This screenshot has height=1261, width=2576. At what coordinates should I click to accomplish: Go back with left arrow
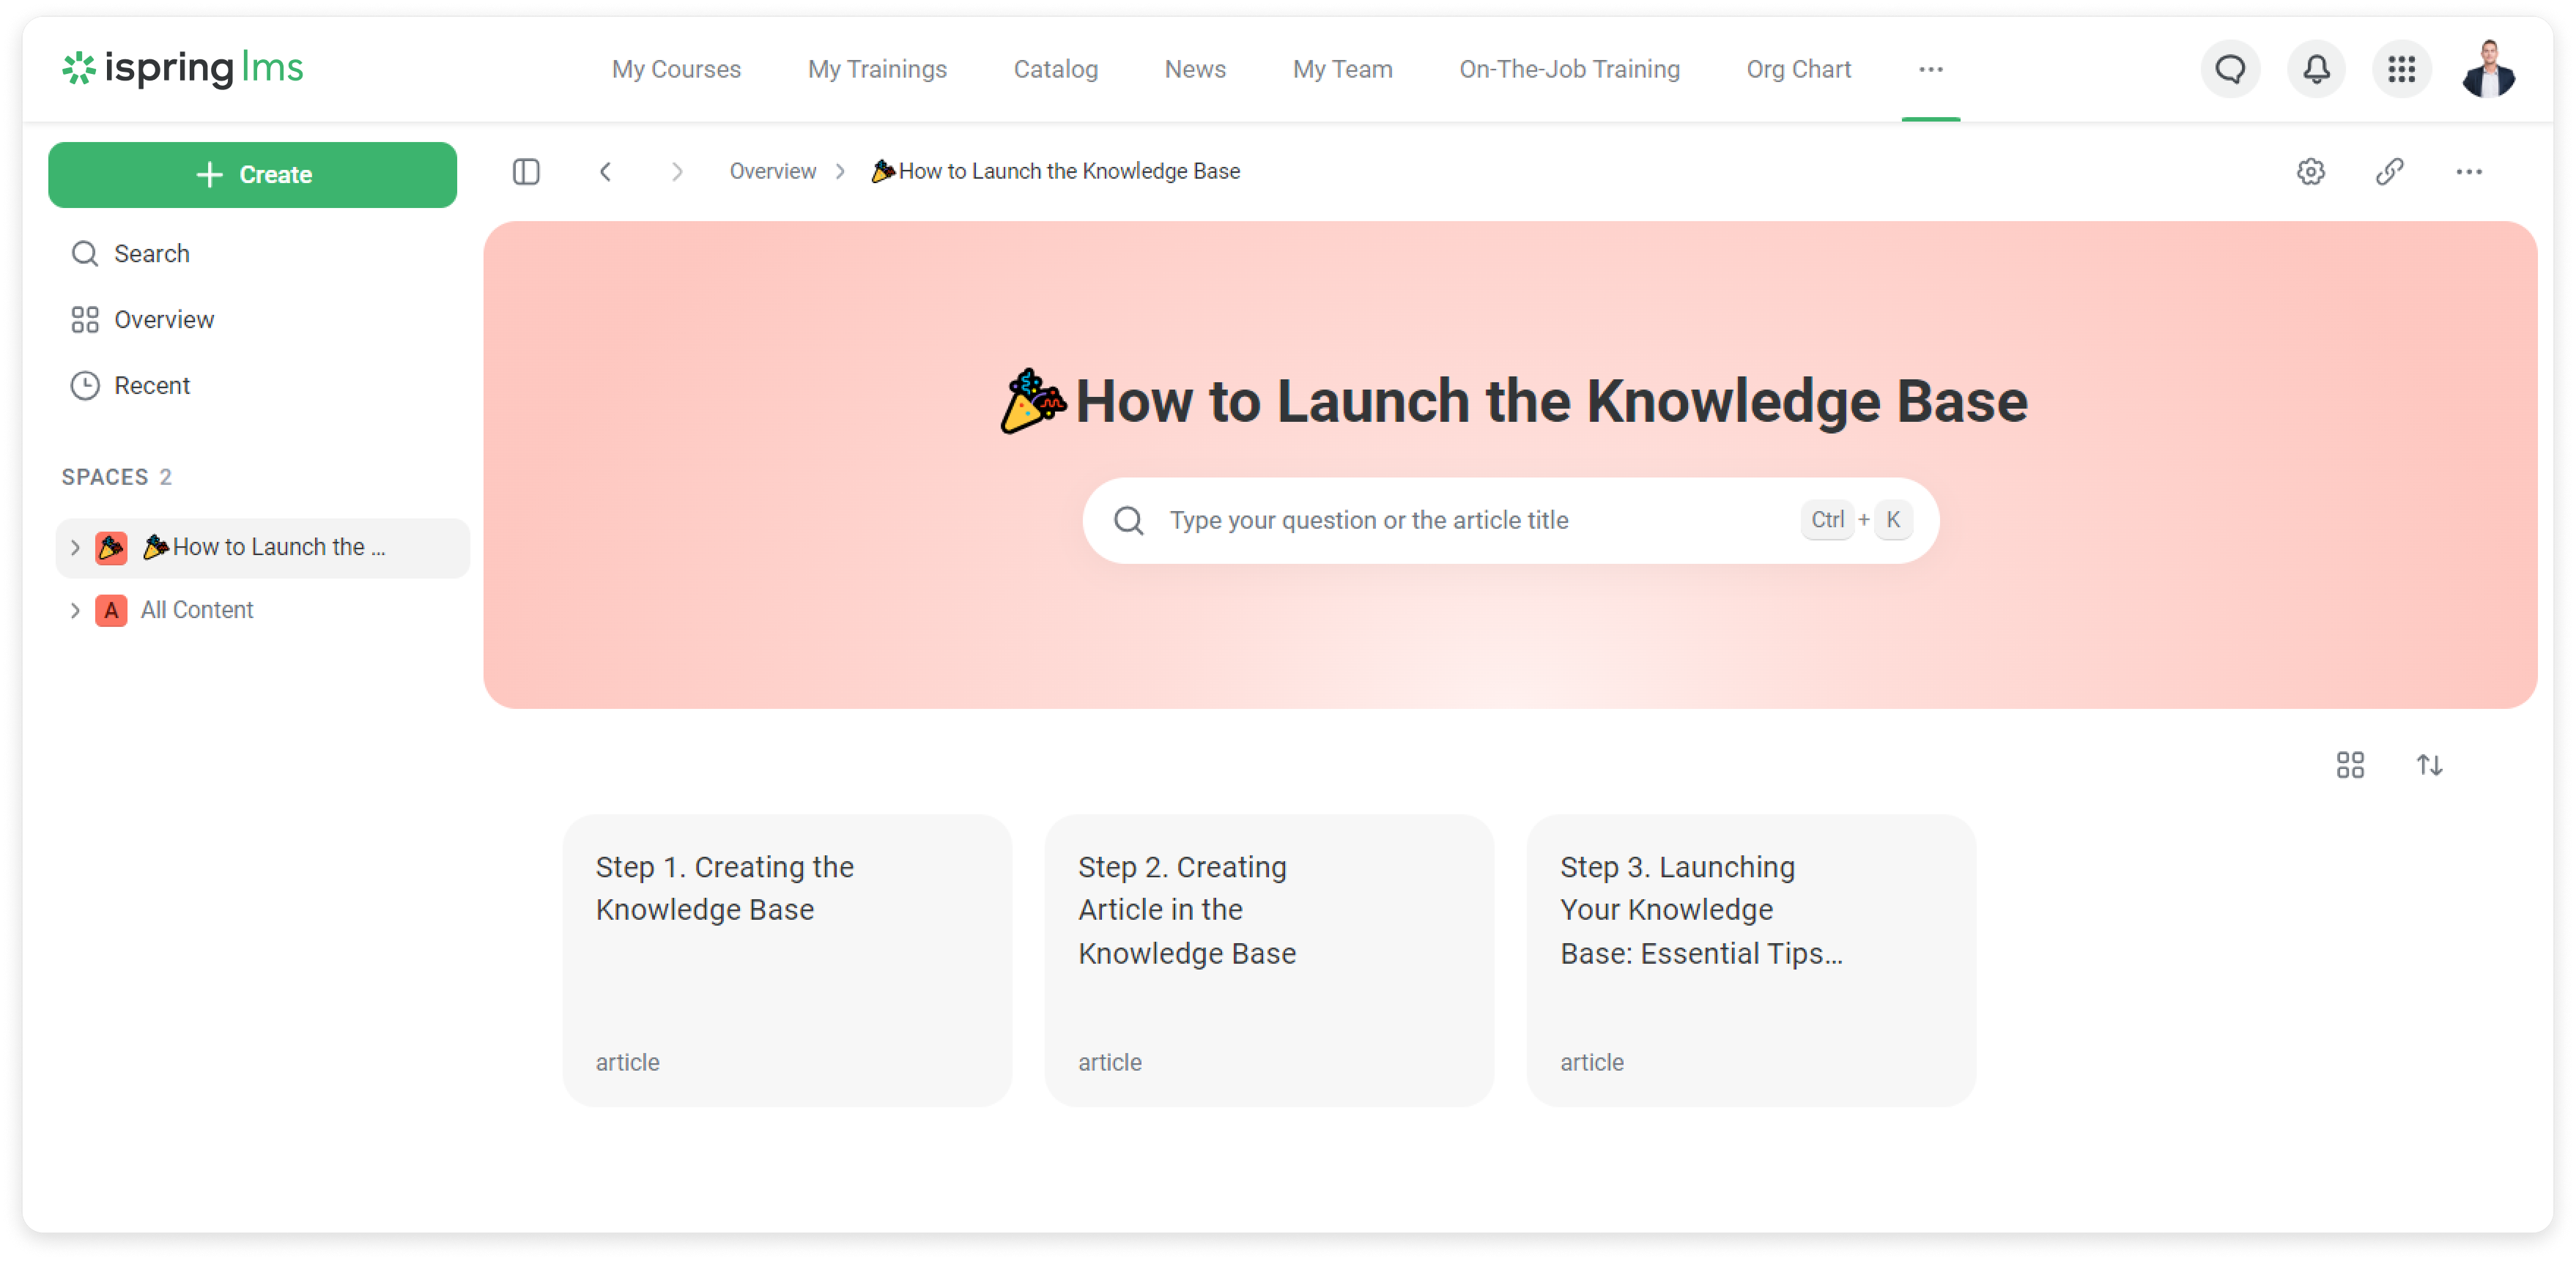pyautogui.click(x=605, y=172)
